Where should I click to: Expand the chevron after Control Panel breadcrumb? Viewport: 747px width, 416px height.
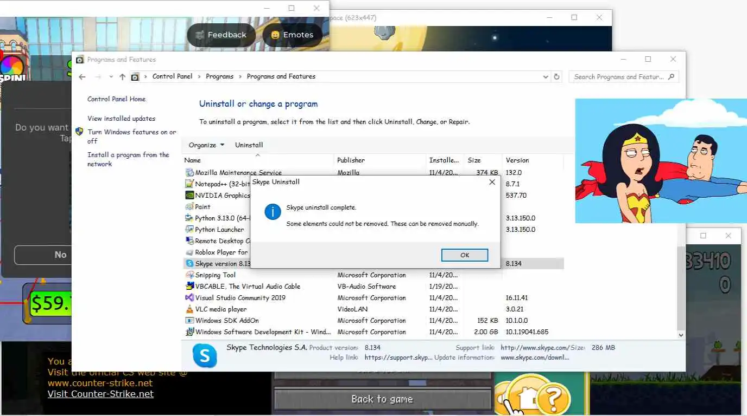[199, 76]
